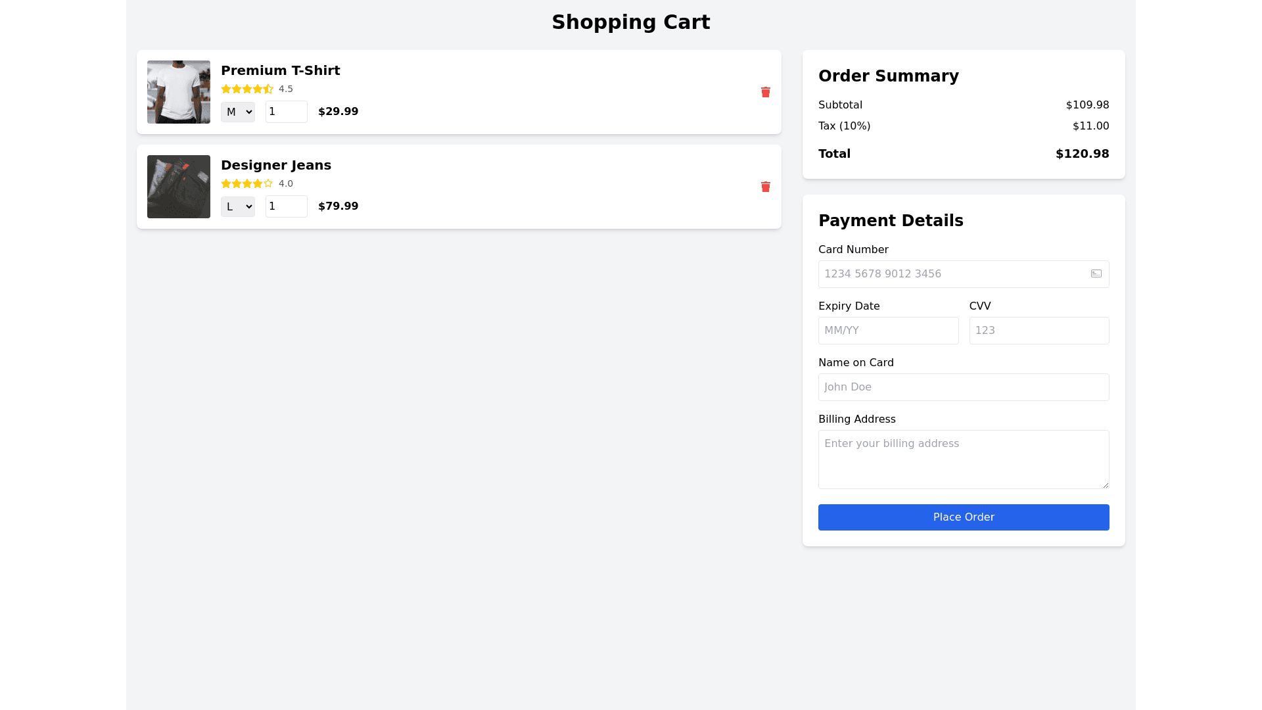The image size is (1262, 710).
Task: Click into the CVV field
Action: [1039, 331]
